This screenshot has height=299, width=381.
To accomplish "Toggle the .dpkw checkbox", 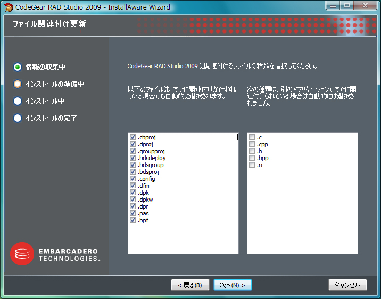I will 132,200.
